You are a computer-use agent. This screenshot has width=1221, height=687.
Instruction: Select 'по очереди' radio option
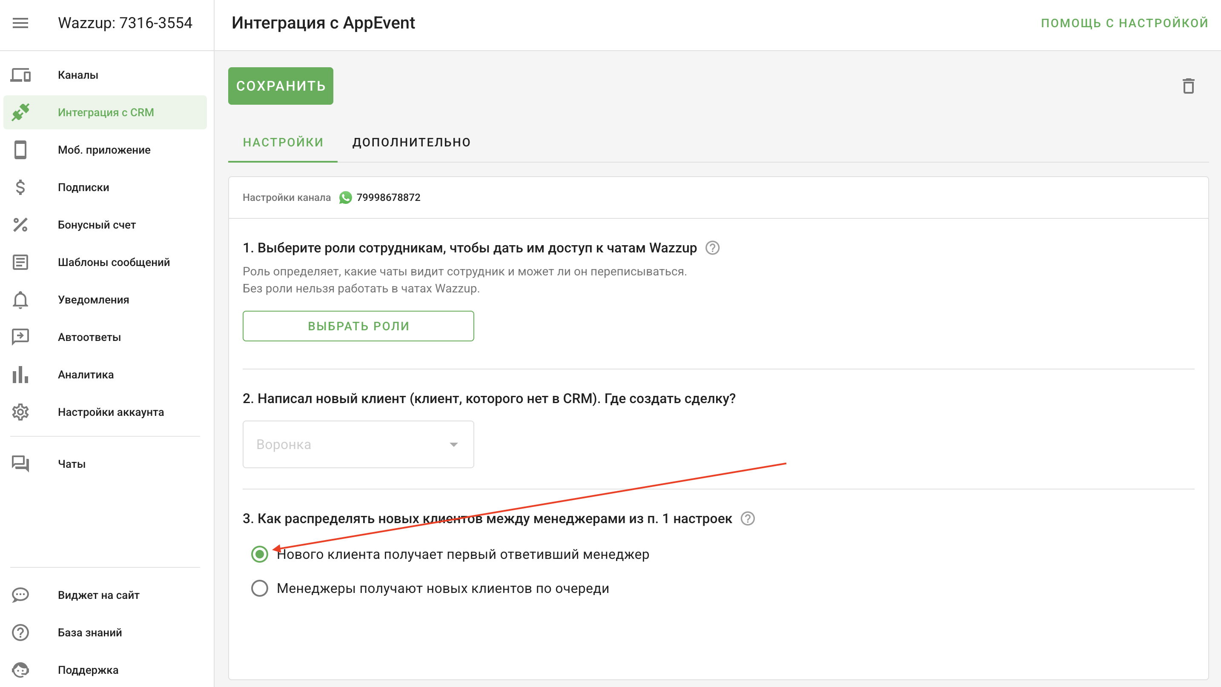coord(260,588)
